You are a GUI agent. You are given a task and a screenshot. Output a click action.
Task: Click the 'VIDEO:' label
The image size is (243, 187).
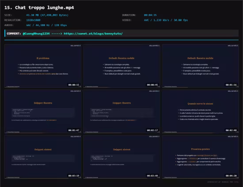click(x=127, y=20)
